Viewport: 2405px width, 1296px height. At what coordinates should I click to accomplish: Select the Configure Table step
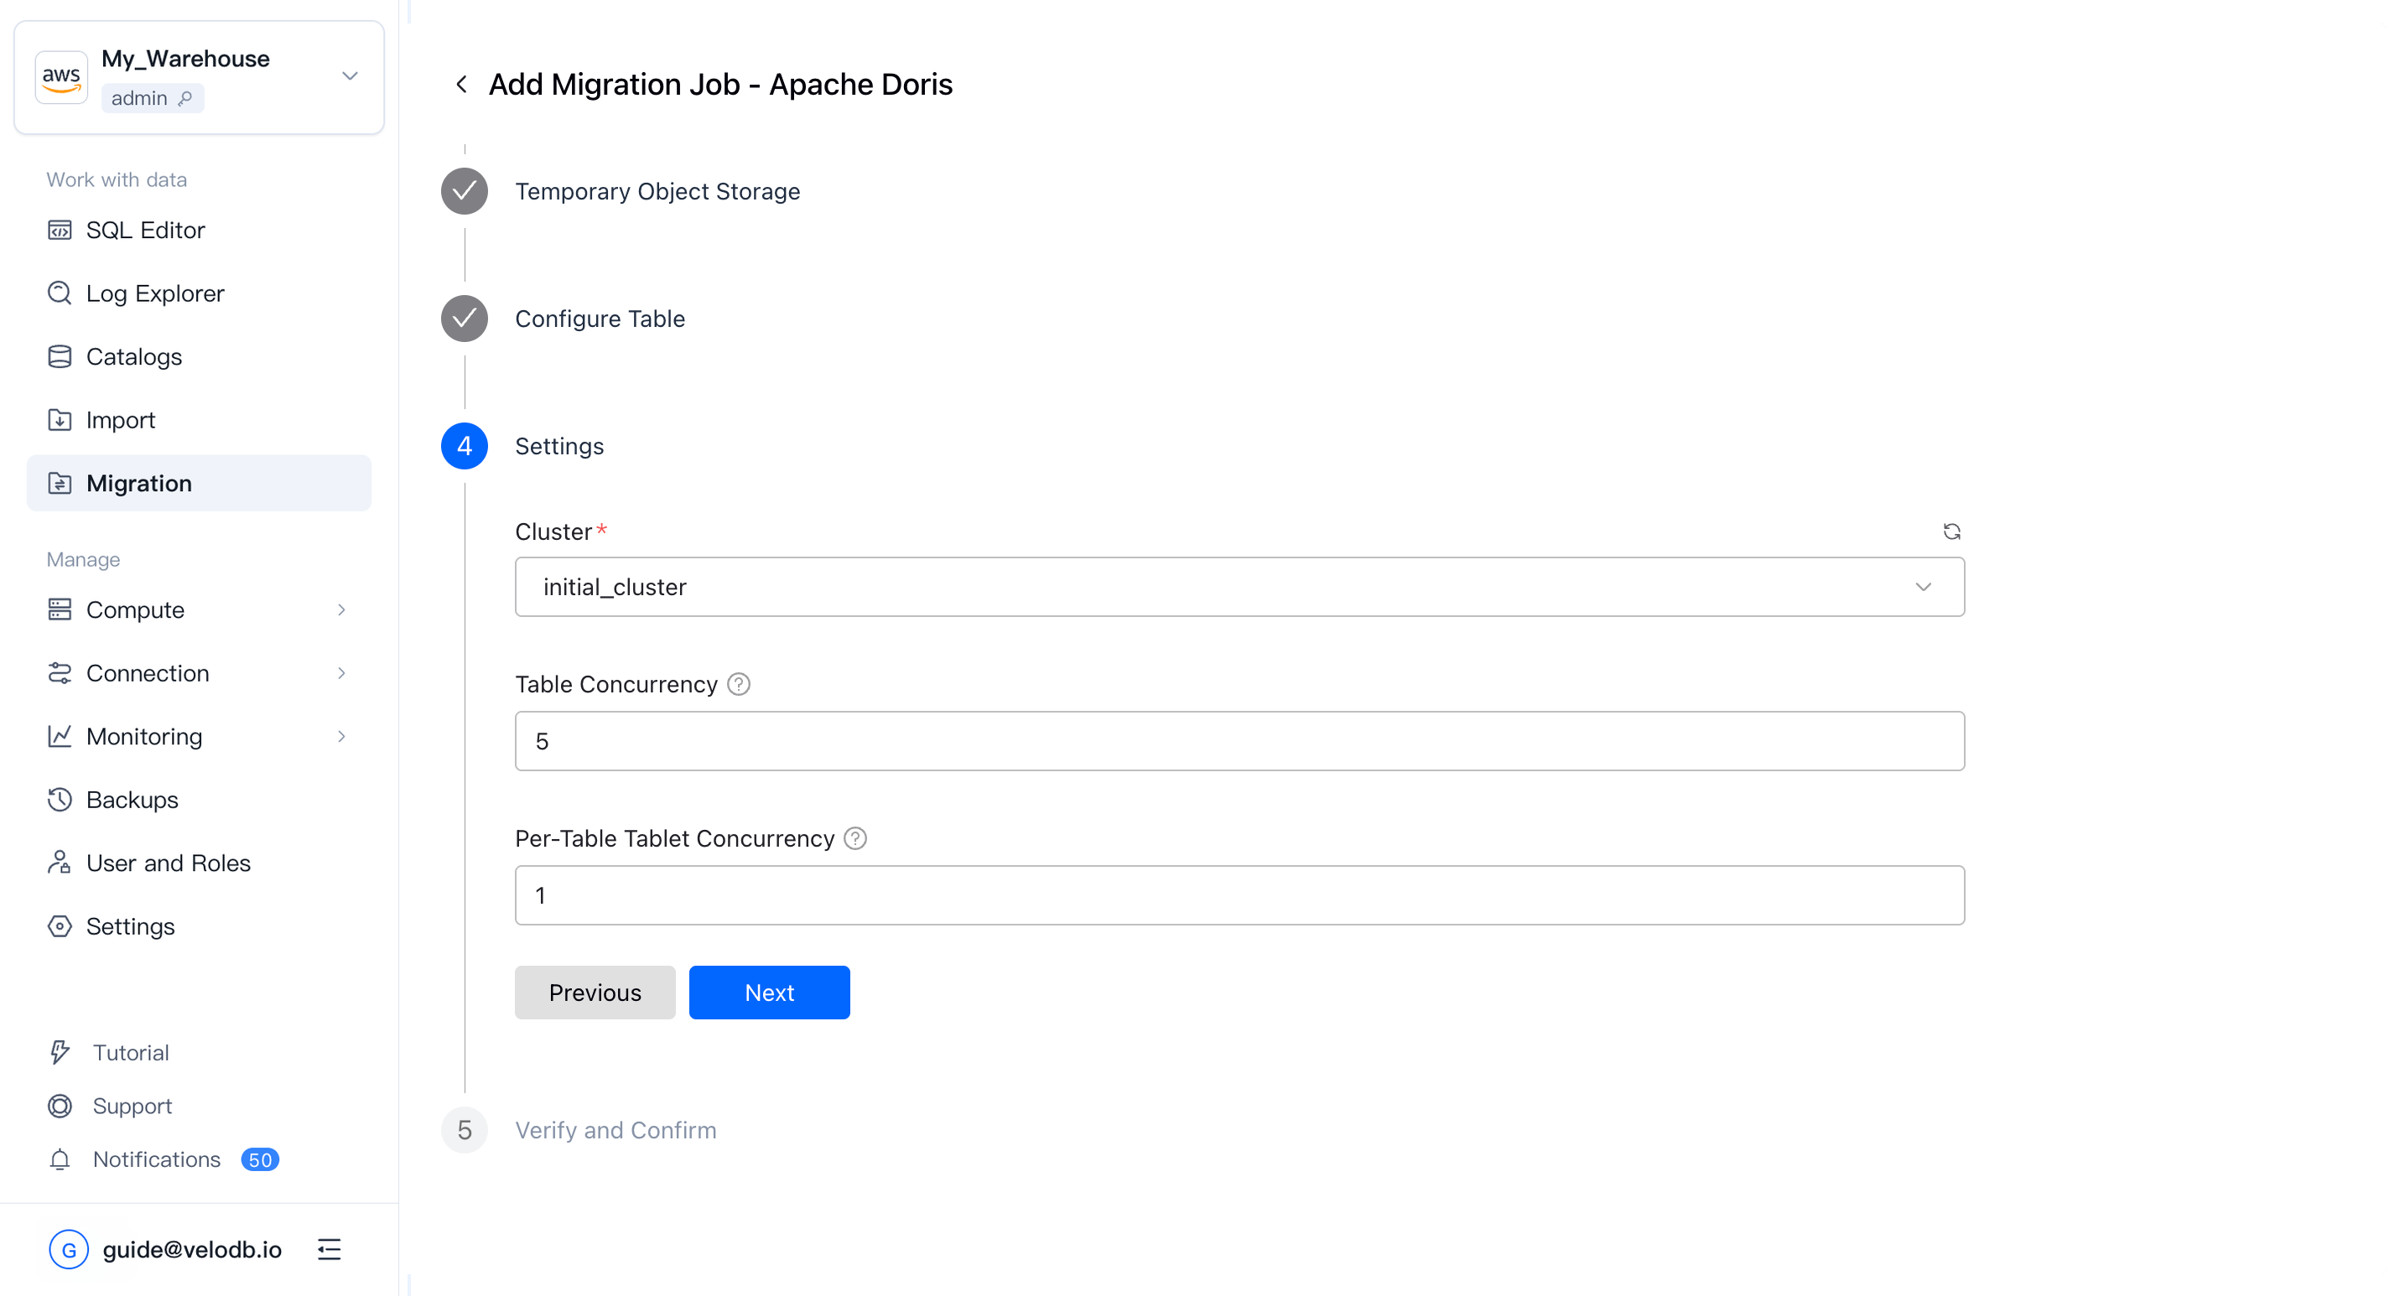coord(600,319)
